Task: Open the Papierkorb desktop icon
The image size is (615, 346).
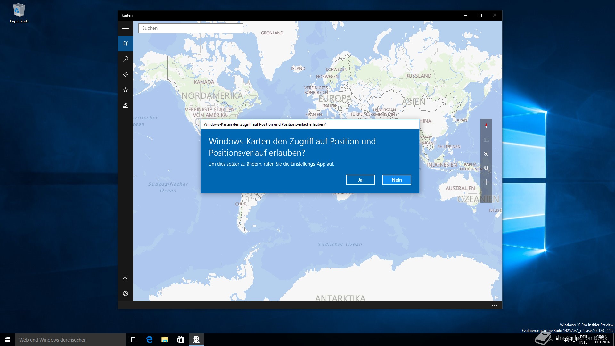Action: pos(19,13)
